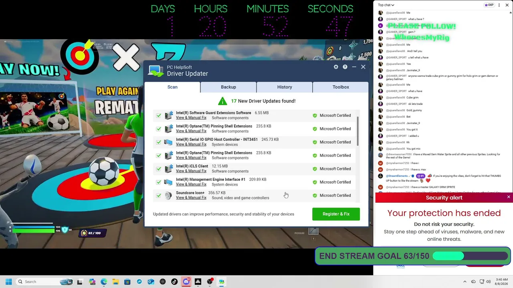Viewport: 513px width, 288px height.
Task: Open Driver Updater settings gear
Action: 336,67
